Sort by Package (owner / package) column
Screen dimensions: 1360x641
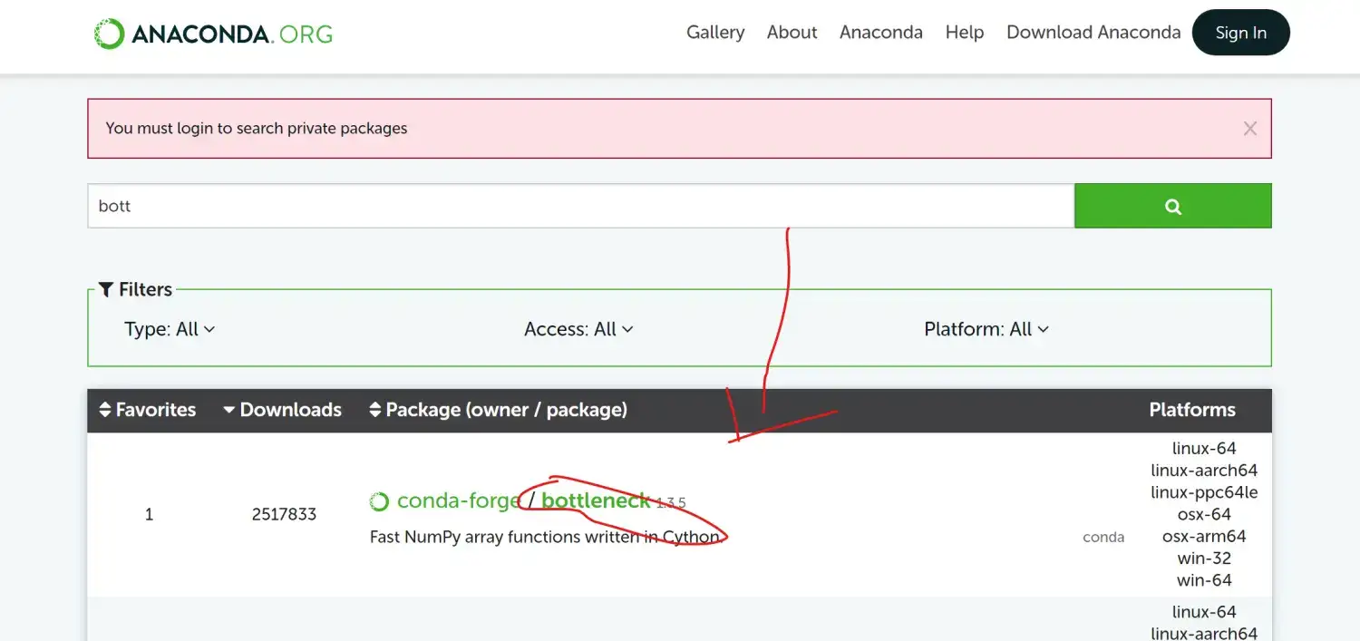pyautogui.click(x=498, y=410)
